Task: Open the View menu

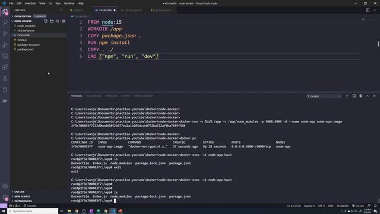Action: 42,4
